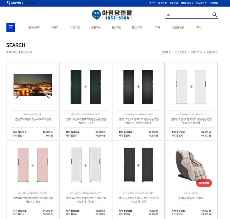Open the 회원가입 link
The height and width of the screenshot is (219, 230).
click(x=163, y=3)
